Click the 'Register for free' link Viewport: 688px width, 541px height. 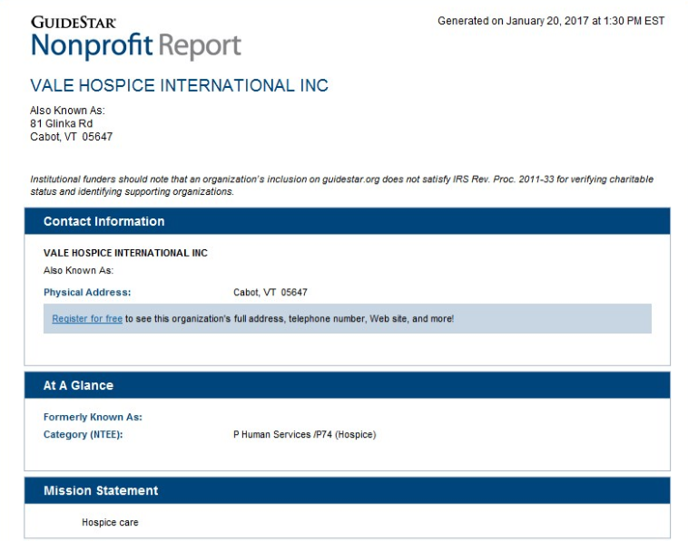coord(87,319)
